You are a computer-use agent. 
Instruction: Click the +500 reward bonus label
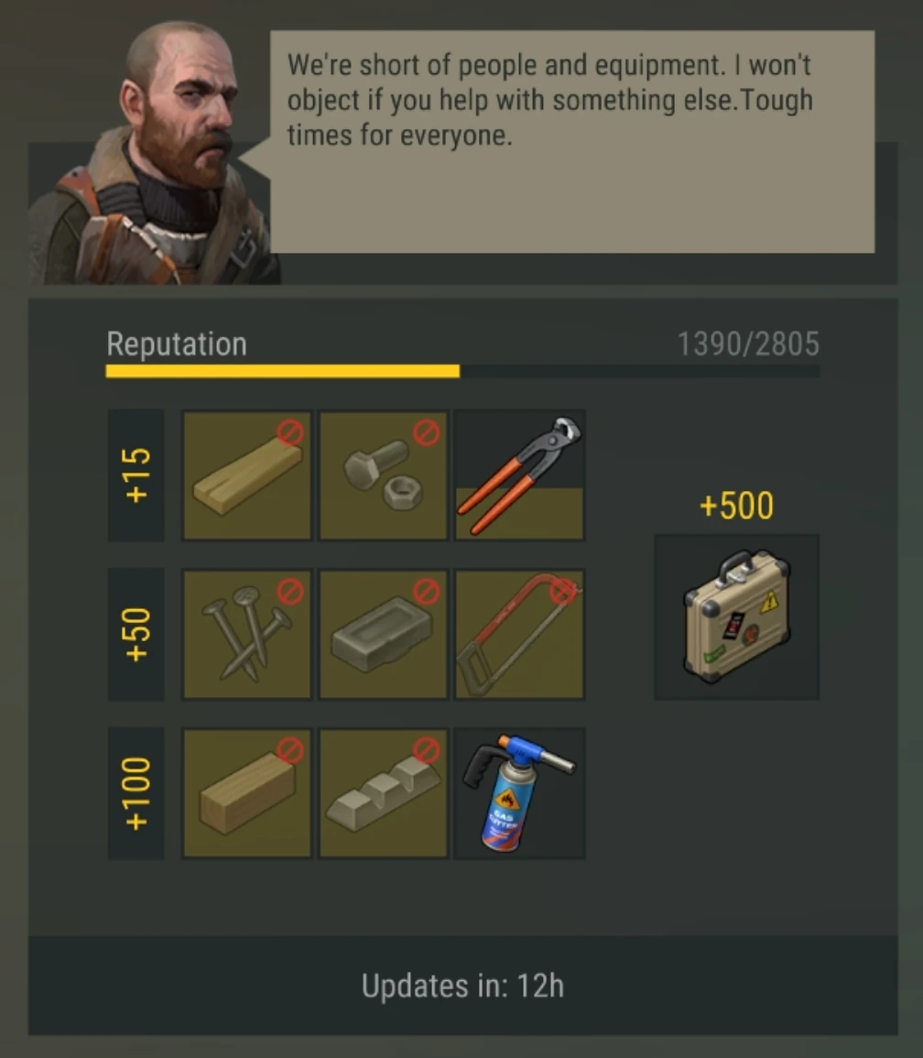(x=737, y=506)
